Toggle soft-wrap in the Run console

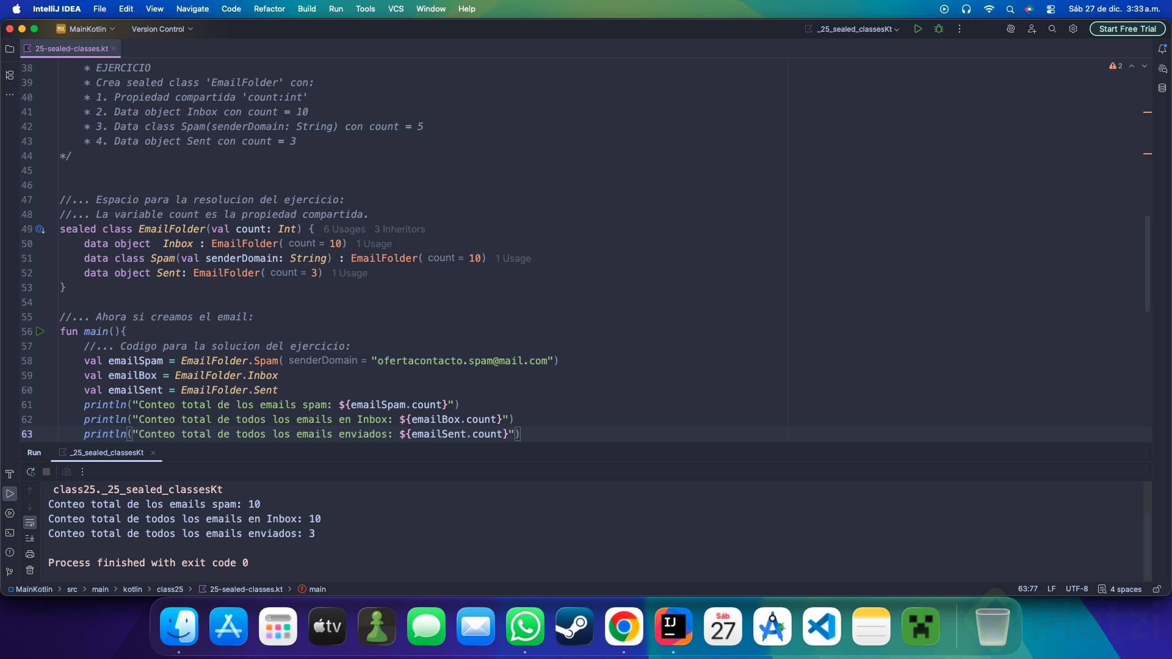click(30, 522)
